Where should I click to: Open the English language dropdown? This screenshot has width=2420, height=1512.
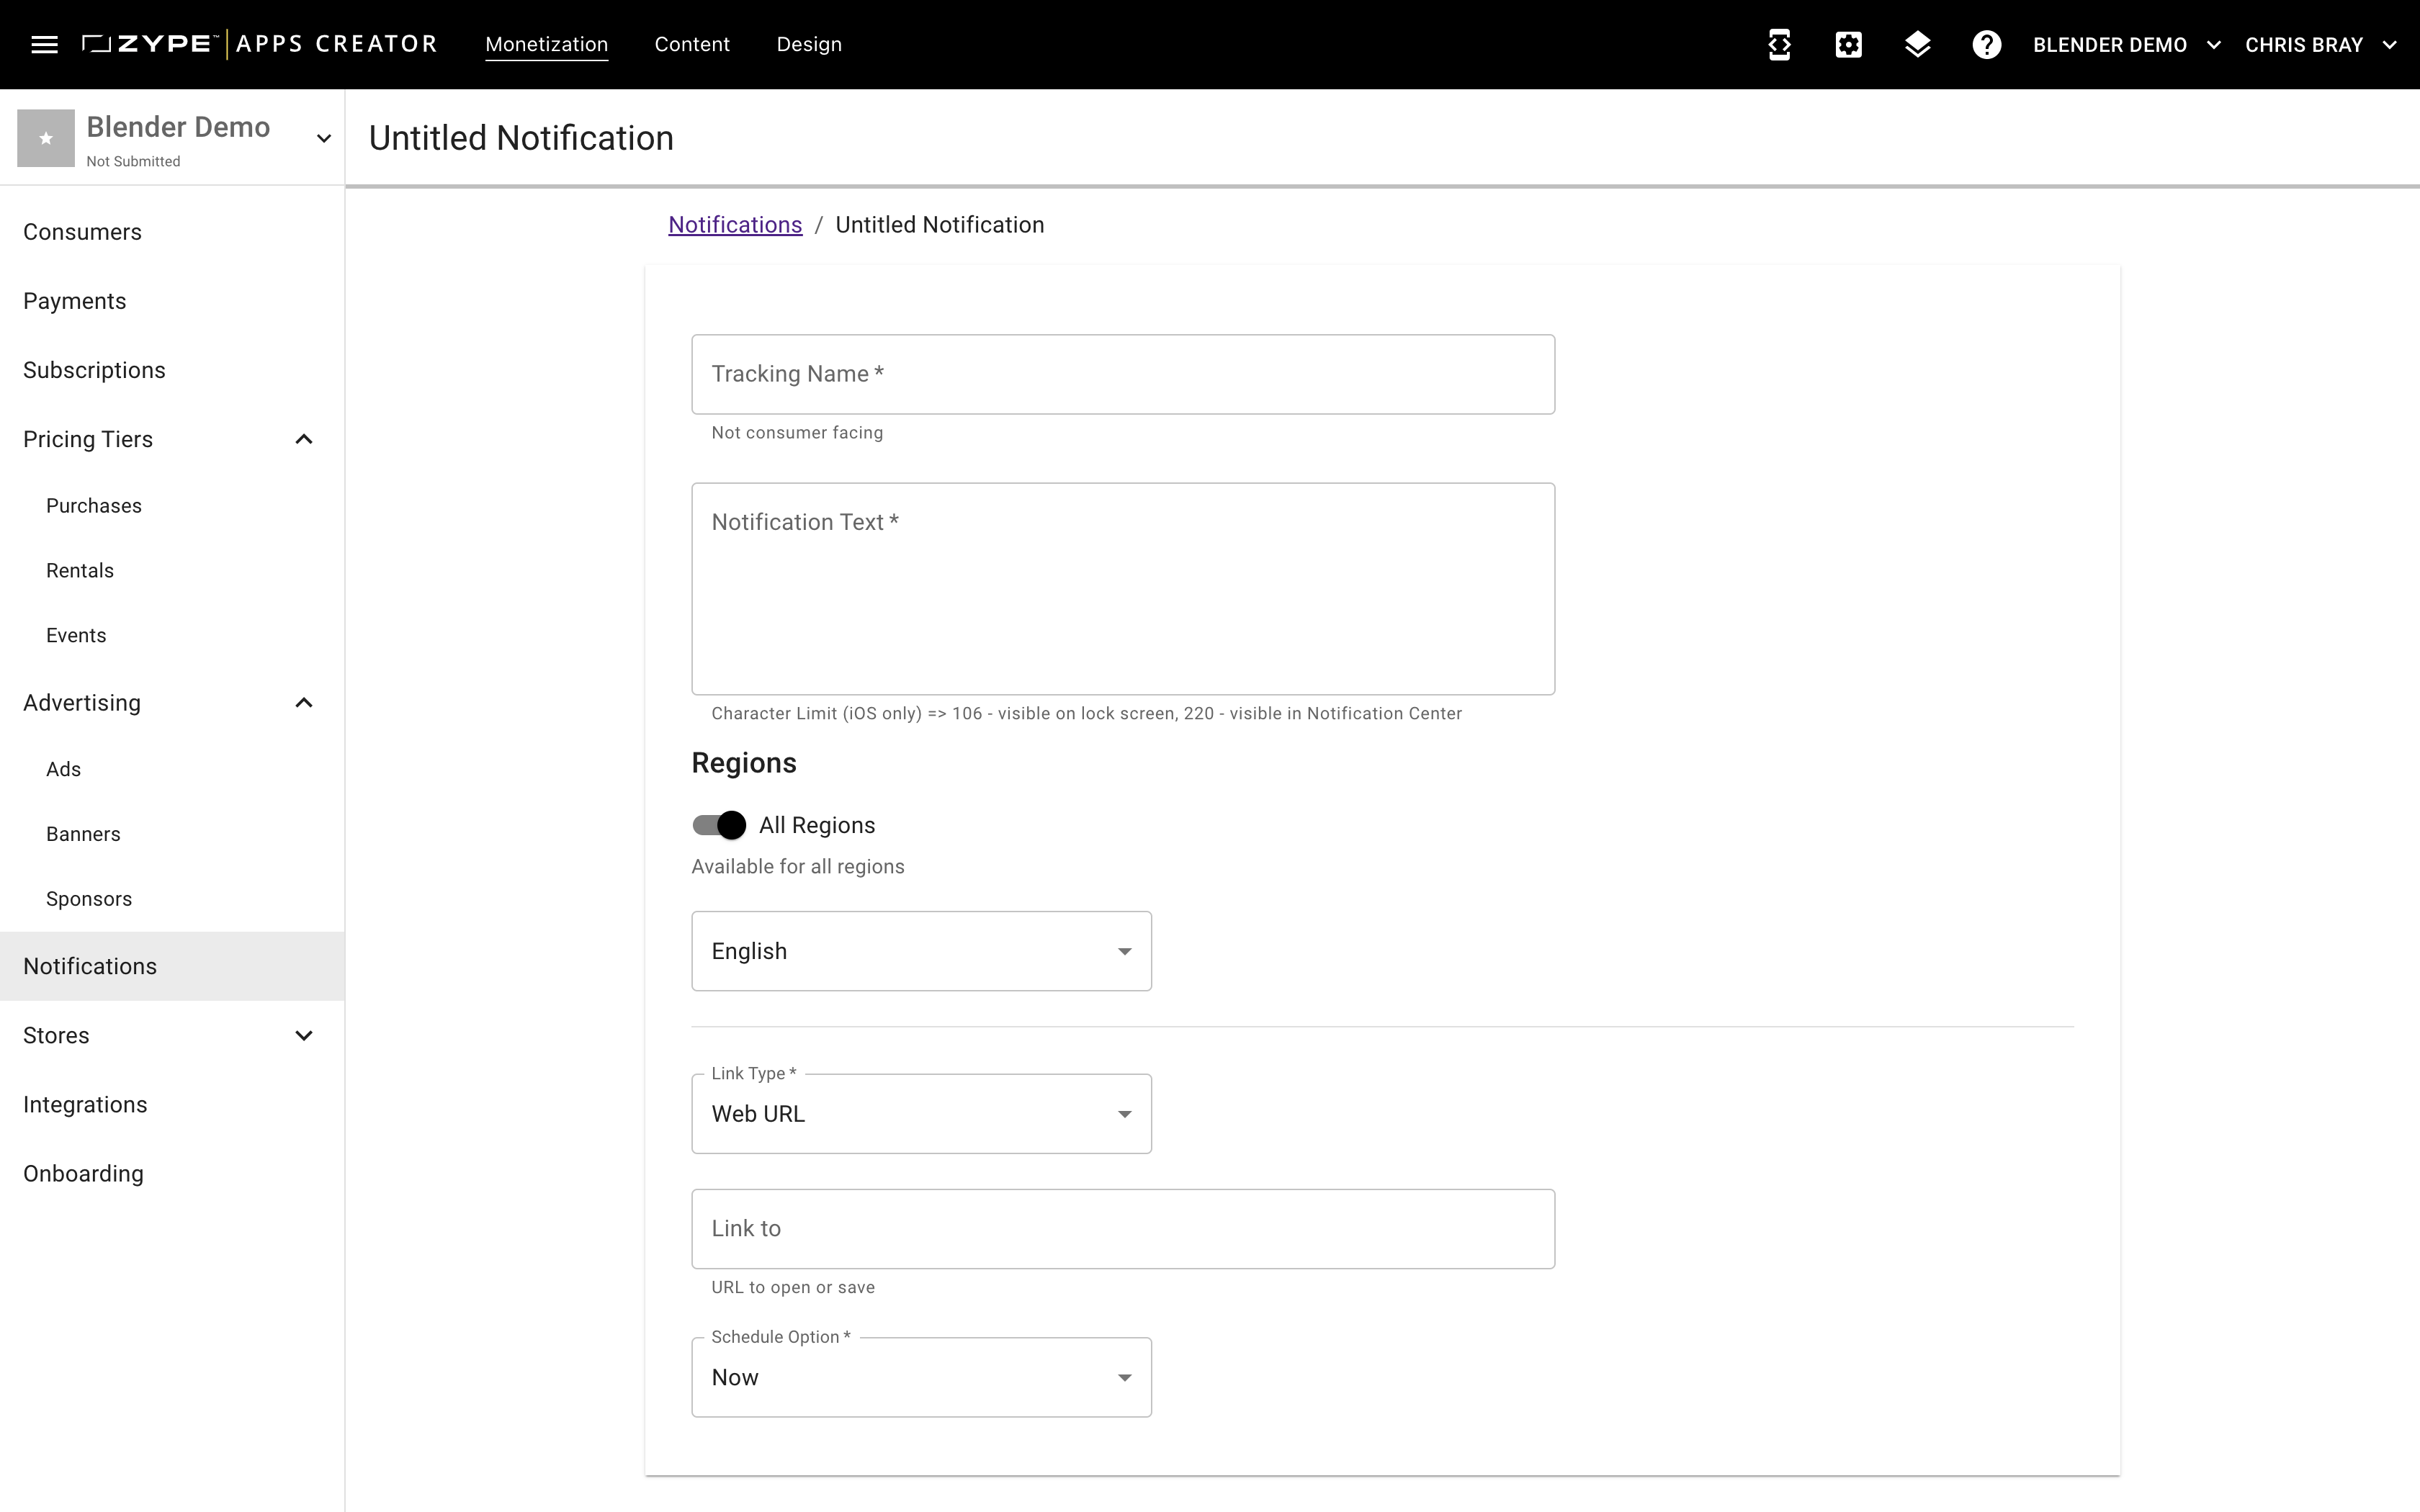(921, 951)
